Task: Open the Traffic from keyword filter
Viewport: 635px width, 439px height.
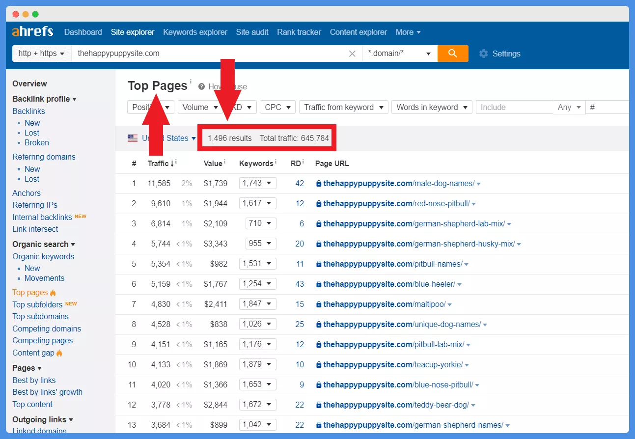Action: 344,107
